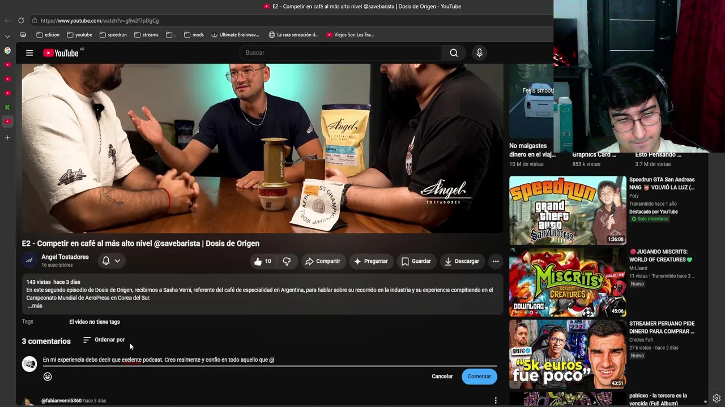Open the mods bookmarks folder
725x407 pixels.
click(194, 34)
